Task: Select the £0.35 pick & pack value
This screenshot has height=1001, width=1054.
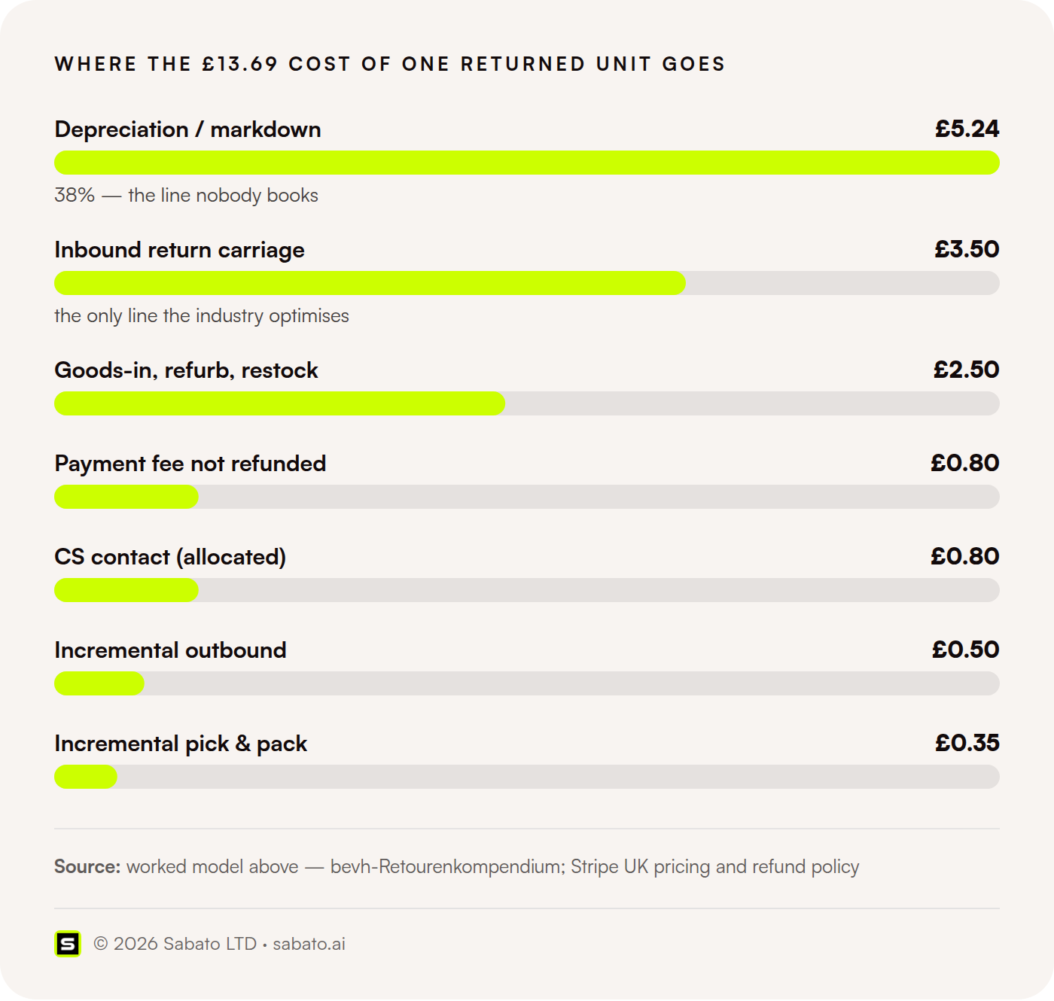Action: [967, 743]
